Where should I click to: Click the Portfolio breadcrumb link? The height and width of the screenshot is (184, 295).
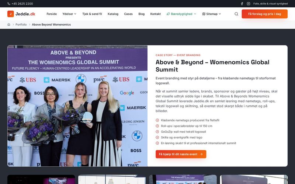pos(21,24)
